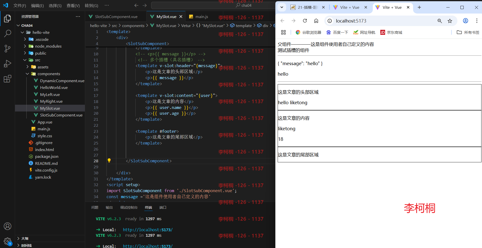Open the Search view in activity bar
This screenshot has width=482, height=248.
[8, 34]
